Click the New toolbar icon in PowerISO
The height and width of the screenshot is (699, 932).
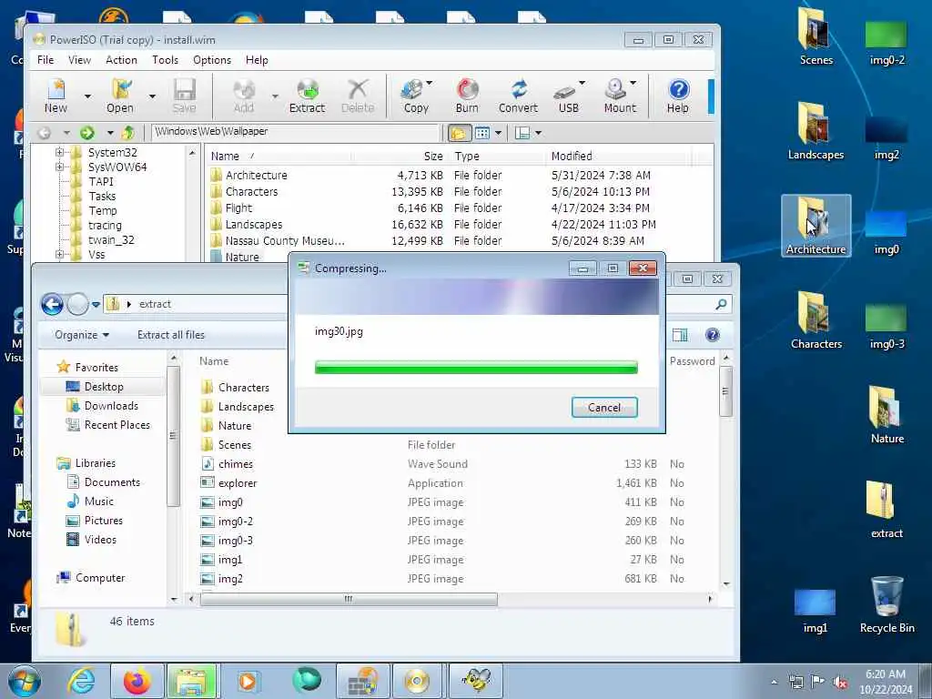tap(56, 95)
